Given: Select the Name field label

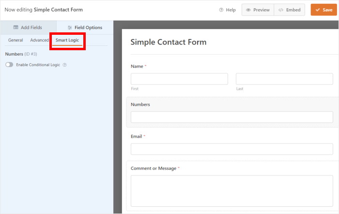Looking at the screenshot, I should click(137, 66).
